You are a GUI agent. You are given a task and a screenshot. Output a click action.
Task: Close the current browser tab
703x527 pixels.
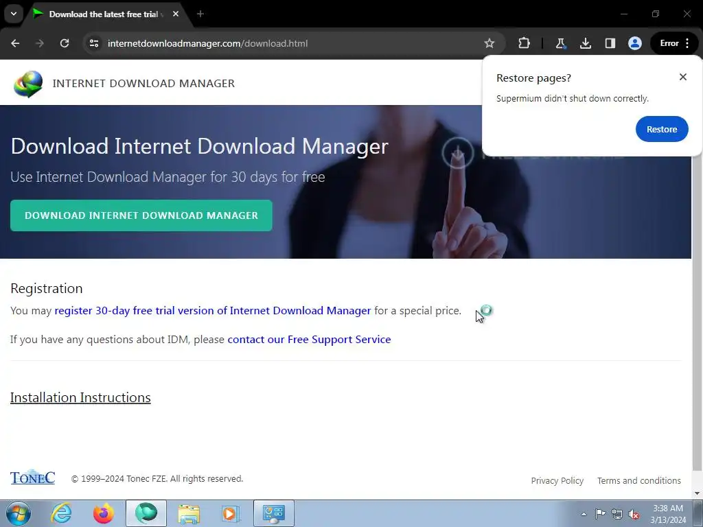click(176, 14)
